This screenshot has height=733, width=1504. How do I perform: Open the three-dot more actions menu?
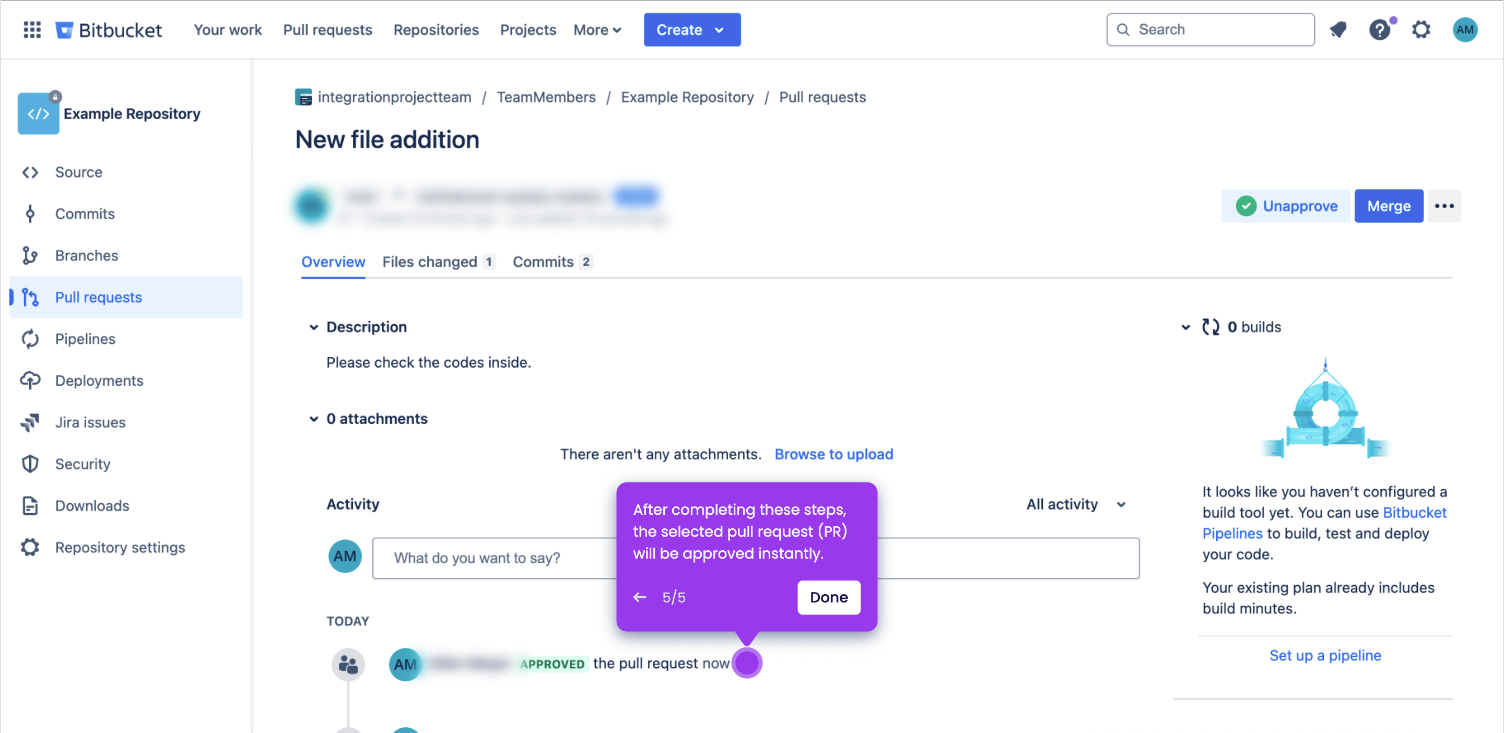click(x=1444, y=206)
